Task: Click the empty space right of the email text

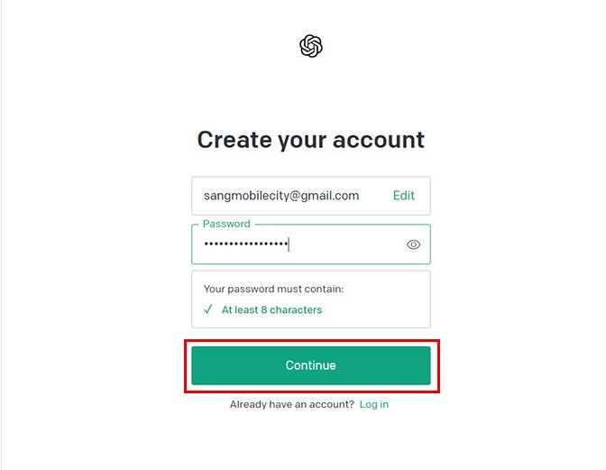Action: point(376,196)
